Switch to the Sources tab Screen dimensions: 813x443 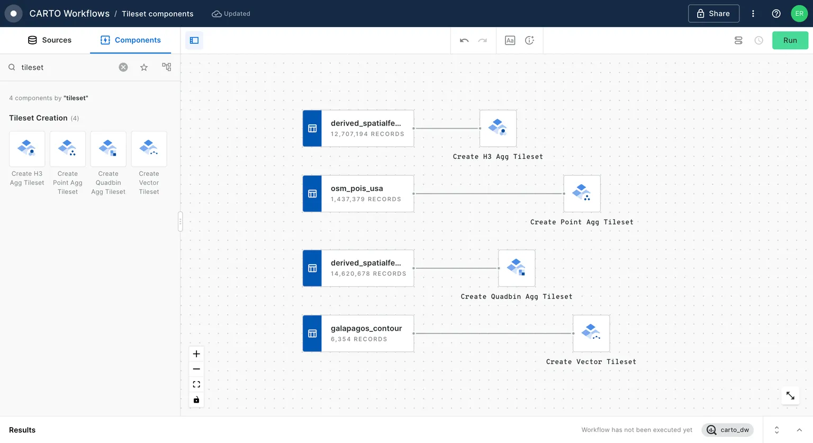tap(50, 40)
